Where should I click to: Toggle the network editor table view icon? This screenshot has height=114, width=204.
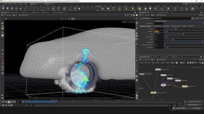point(177,63)
